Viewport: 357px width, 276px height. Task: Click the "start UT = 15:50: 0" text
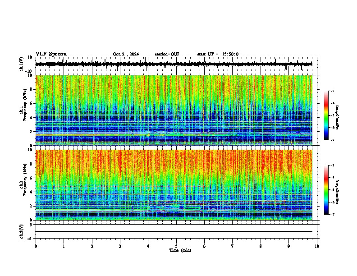coord(218,54)
